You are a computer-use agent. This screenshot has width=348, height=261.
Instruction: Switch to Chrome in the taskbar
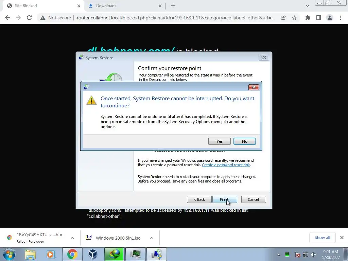click(72, 254)
